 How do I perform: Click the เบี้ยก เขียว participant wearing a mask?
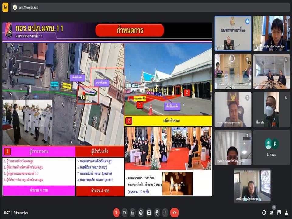pyautogui.click(x=271, y=109)
